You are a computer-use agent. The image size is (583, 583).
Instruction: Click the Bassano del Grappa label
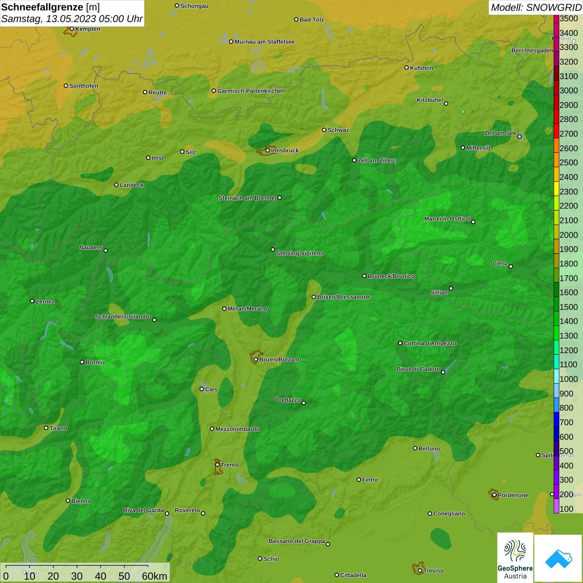tap(297, 541)
